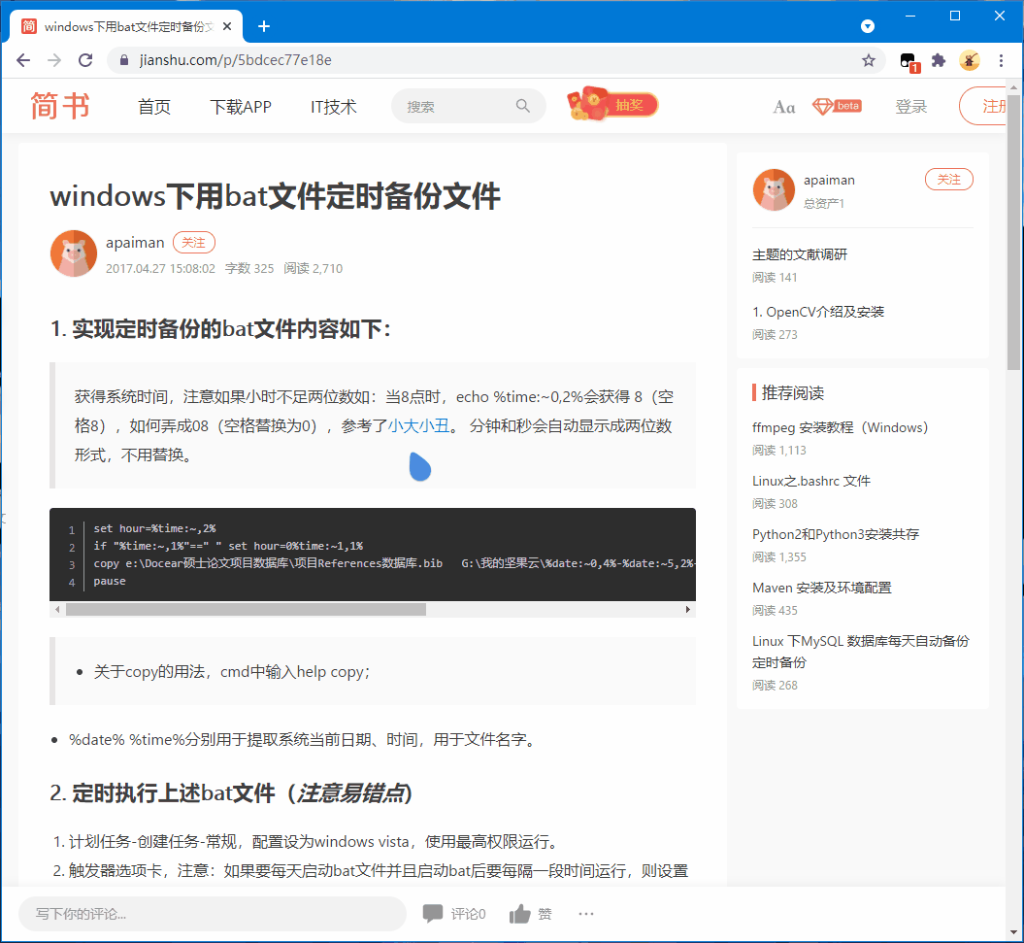Reload the page with refresh icon
The width and height of the screenshot is (1024, 943).
[85, 61]
